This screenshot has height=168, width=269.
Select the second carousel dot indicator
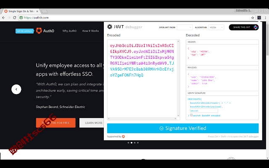pyautogui.click(x=132, y=143)
